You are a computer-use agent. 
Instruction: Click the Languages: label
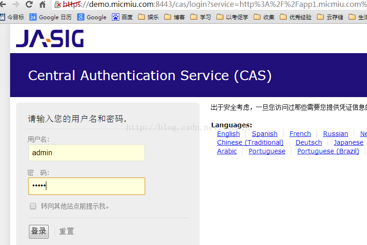click(x=231, y=125)
